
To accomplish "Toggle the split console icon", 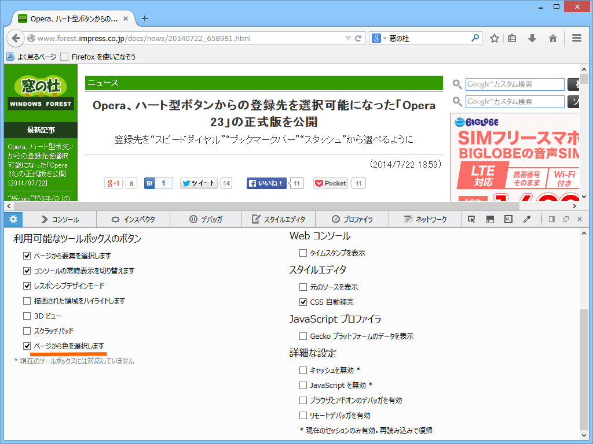I will tap(490, 219).
